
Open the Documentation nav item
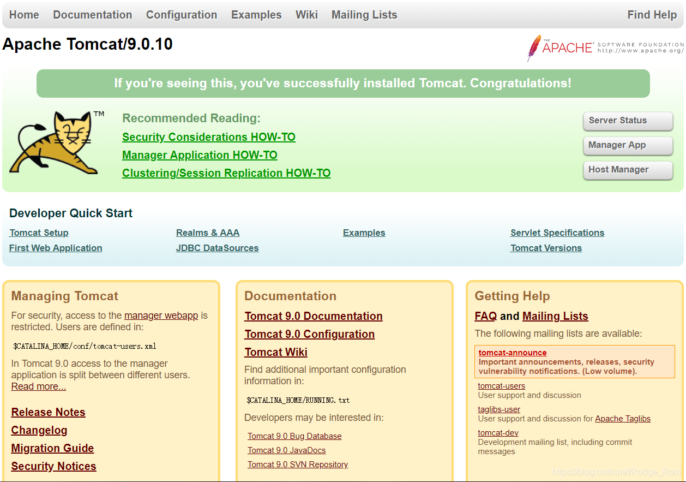(93, 15)
